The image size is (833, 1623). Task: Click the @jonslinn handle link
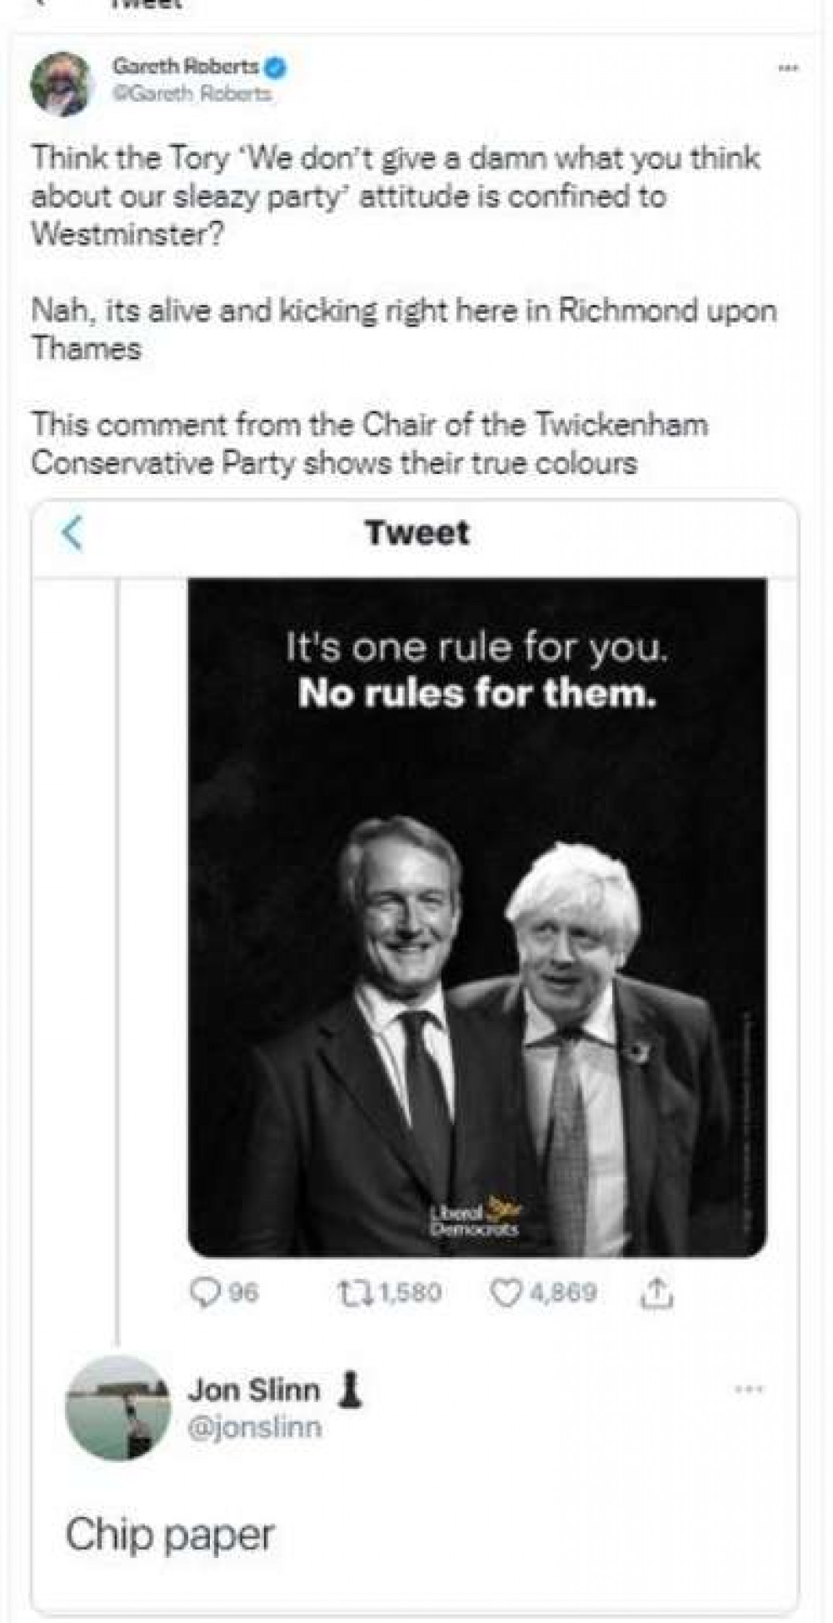[x=255, y=1427]
